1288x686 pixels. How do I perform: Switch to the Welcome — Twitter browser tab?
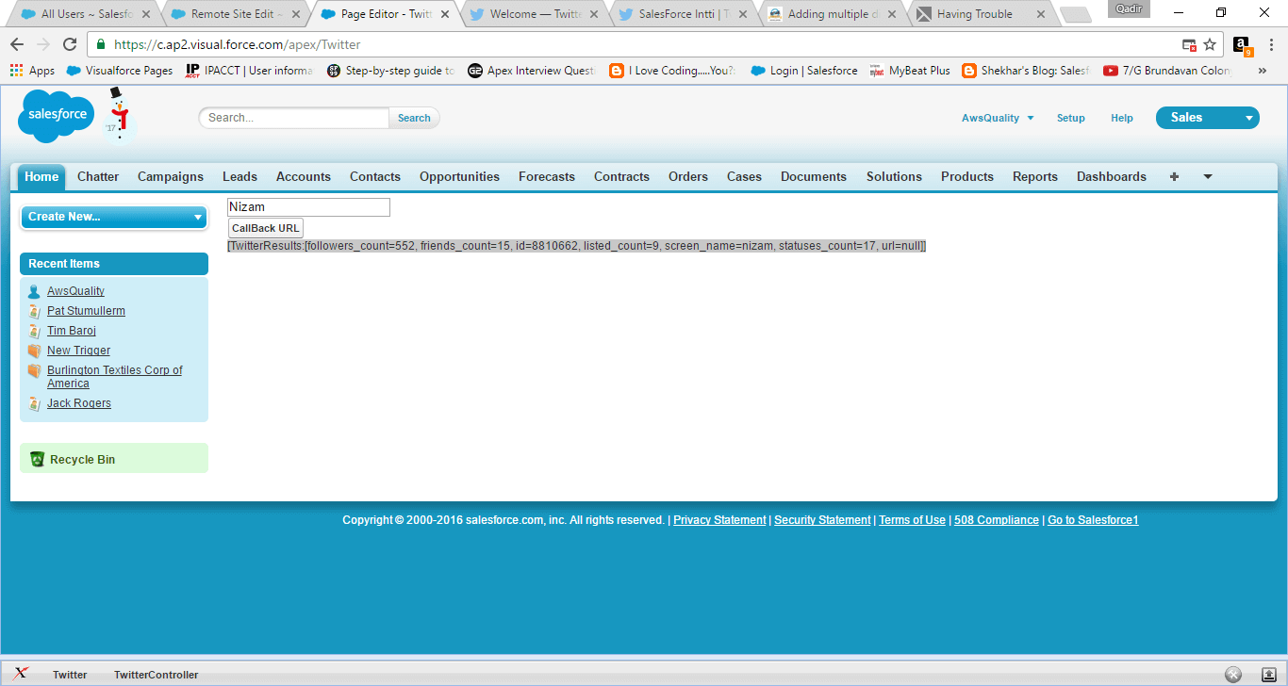[x=528, y=14]
